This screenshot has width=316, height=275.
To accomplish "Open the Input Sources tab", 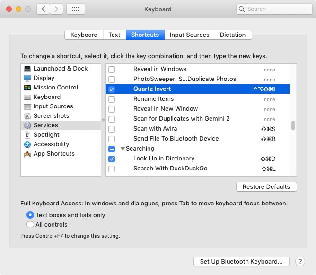I will click(189, 35).
